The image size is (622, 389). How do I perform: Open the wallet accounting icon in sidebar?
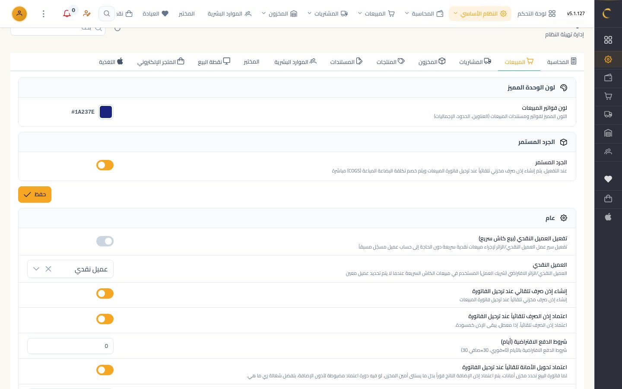(x=608, y=78)
